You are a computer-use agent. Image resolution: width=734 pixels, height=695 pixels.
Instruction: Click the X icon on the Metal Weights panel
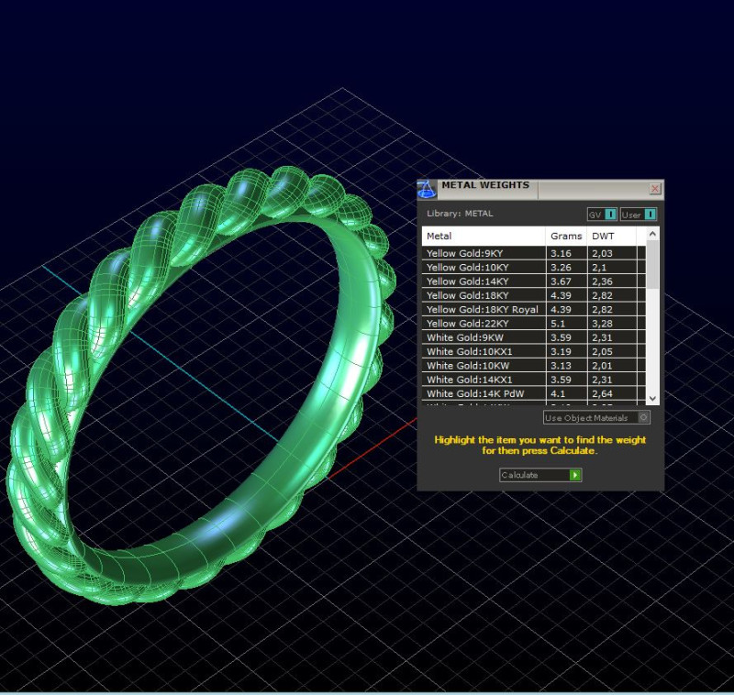(x=655, y=188)
